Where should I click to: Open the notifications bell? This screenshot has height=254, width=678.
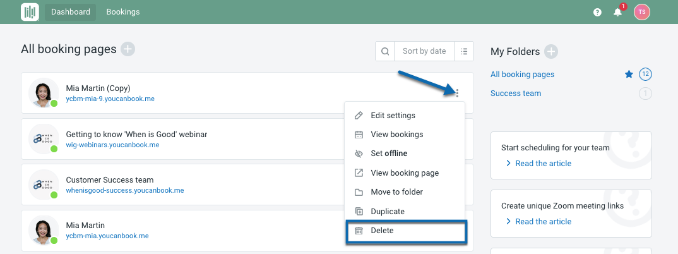pyautogui.click(x=618, y=12)
